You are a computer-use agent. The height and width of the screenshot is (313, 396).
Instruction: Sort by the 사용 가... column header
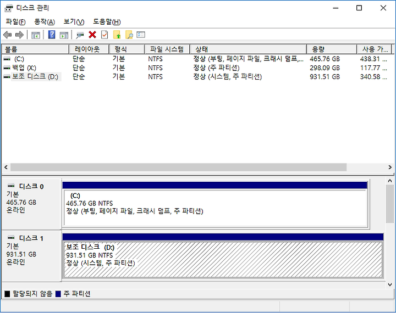point(375,49)
